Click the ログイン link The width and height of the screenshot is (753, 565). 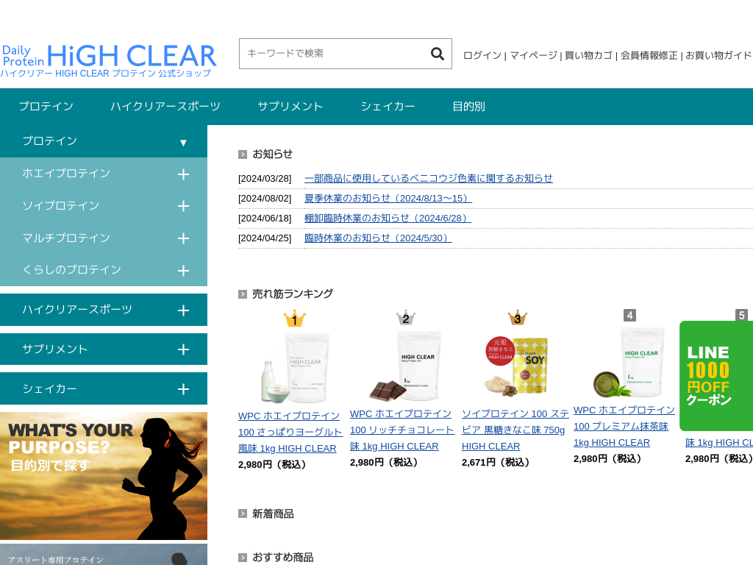[x=482, y=55]
